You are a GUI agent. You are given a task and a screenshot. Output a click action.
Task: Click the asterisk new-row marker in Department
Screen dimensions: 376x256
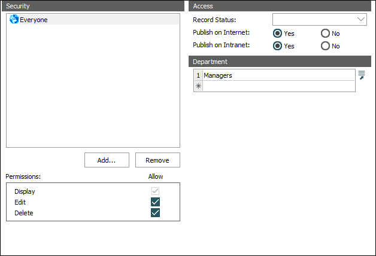click(x=198, y=86)
